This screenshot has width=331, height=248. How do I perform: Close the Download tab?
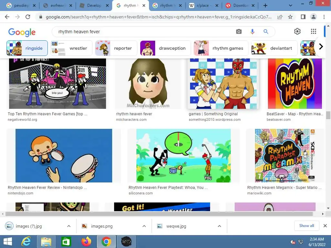pyautogui.click(x=253, y=5)
